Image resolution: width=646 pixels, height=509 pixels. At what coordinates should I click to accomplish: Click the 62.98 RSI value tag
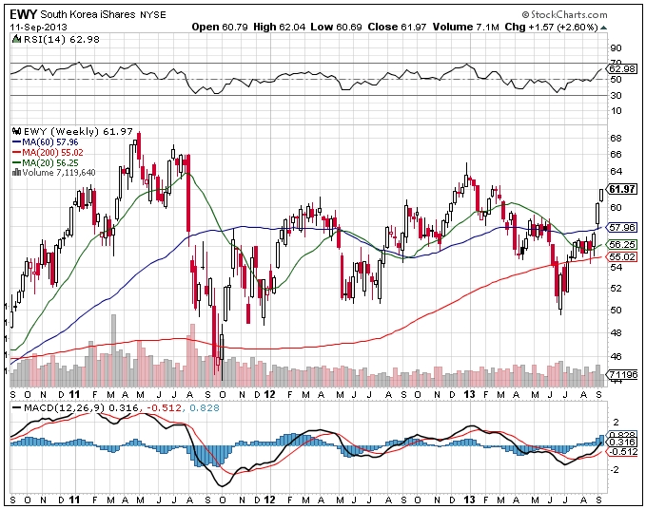pyautogui.click(x=622, y=69)
